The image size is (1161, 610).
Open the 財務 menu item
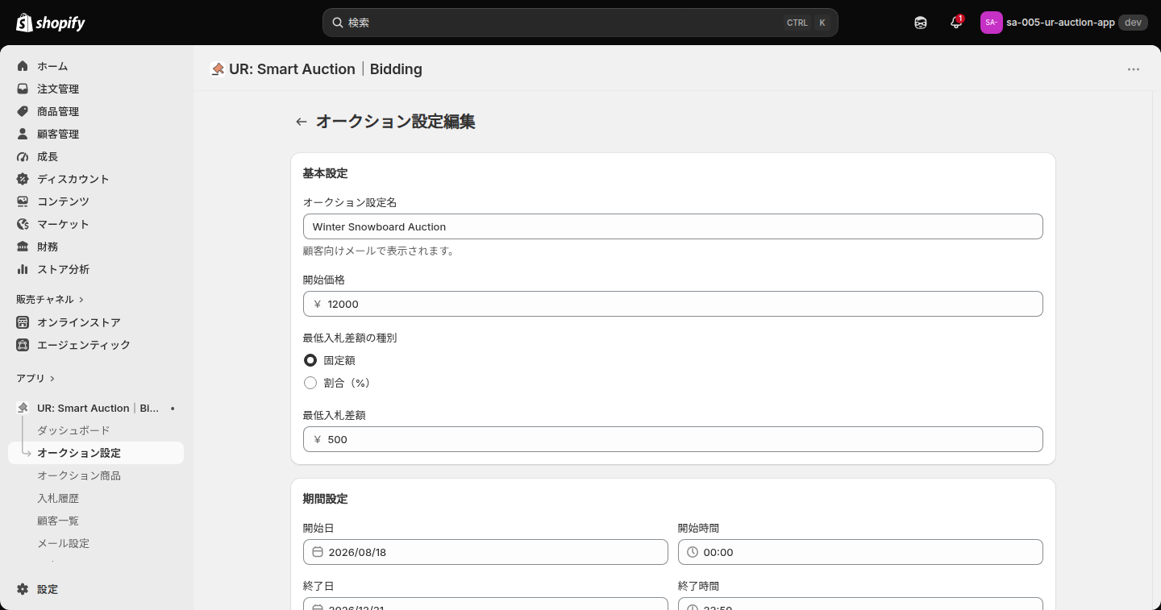pyautogui.click(x=96, y=247)
